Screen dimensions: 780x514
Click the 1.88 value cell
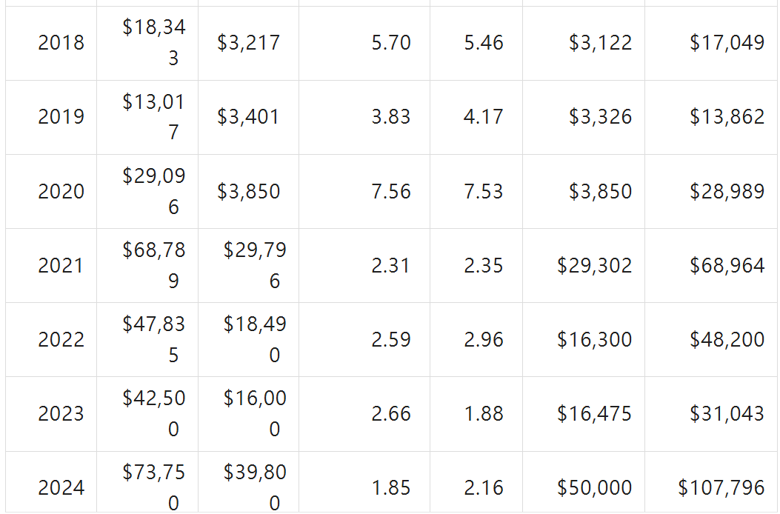coord(484,413)
